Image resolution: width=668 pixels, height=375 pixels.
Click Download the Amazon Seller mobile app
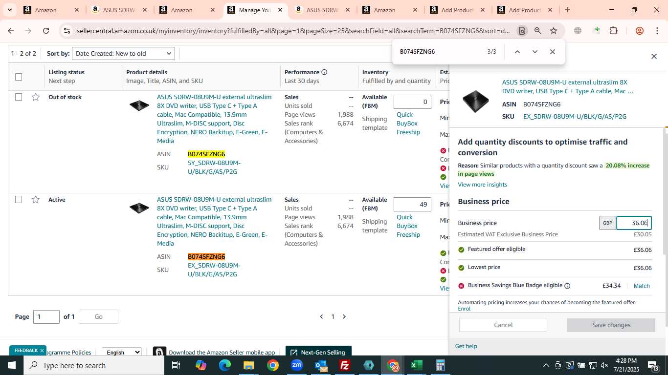tap(222, 353)
